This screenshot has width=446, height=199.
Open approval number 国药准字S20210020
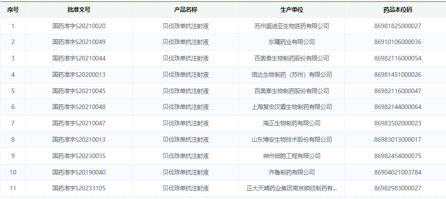[x=79, y=26]
